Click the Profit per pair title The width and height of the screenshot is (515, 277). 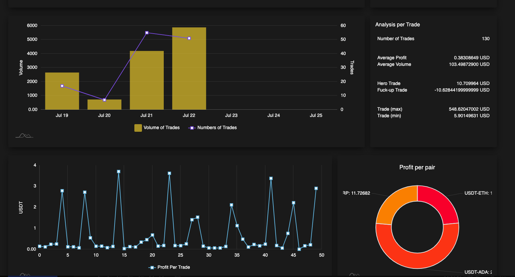(417, 167)
